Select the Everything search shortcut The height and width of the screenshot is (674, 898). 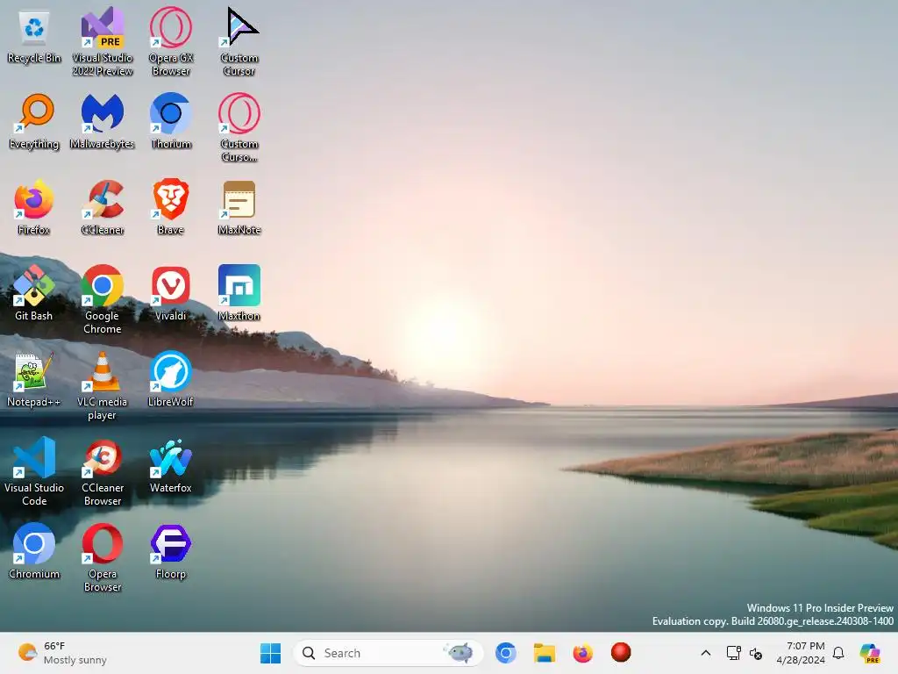(34, 121)
